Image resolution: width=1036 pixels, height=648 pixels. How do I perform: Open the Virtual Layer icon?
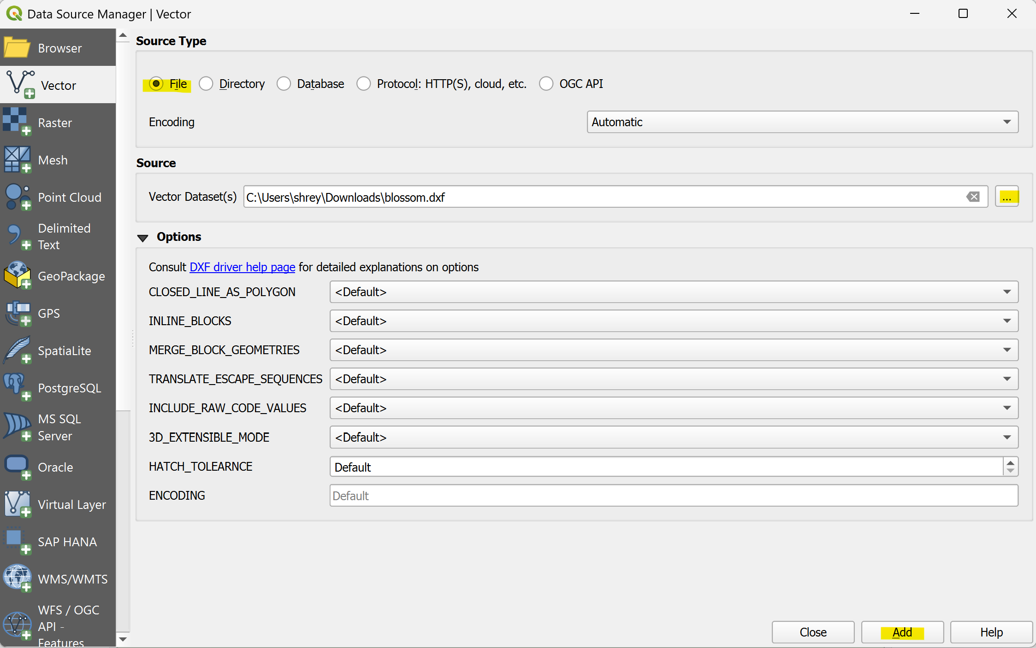click(x=17, y=504)
